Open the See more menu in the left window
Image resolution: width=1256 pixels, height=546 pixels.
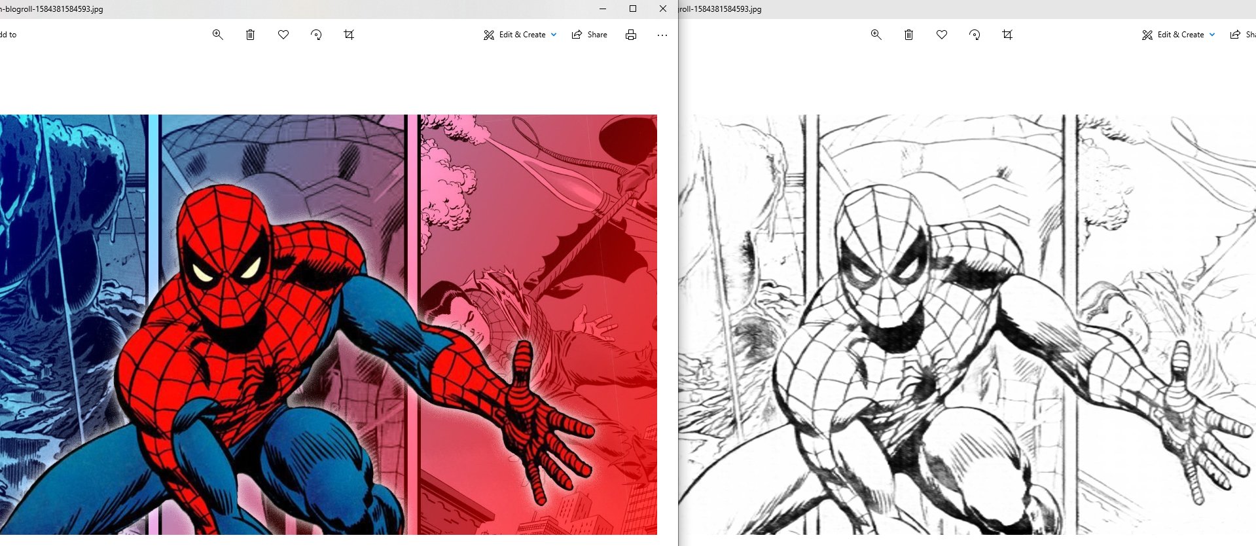pyautogui.click(x=662, y=35)
